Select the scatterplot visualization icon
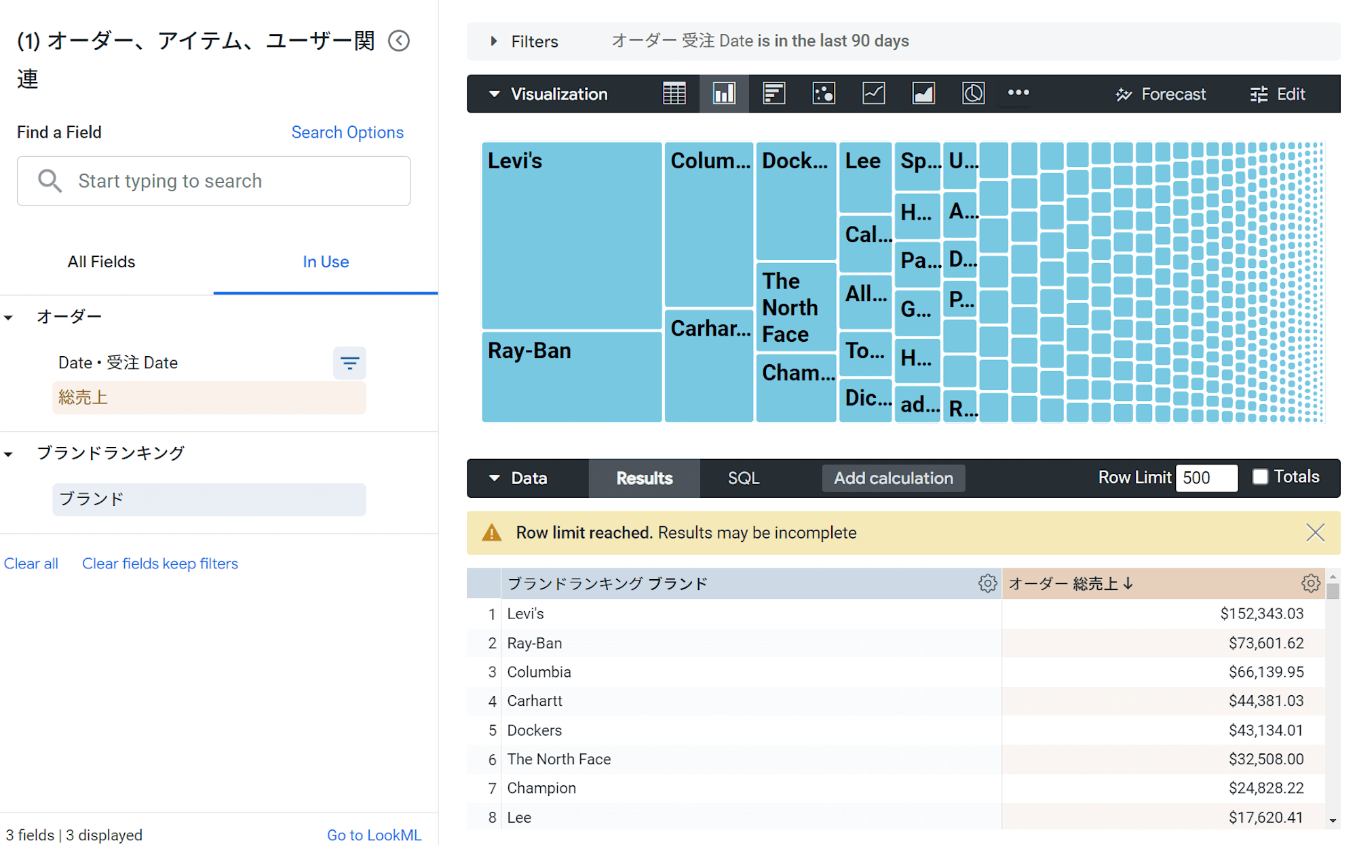The image size is (1357, 845). click(824, 94)
